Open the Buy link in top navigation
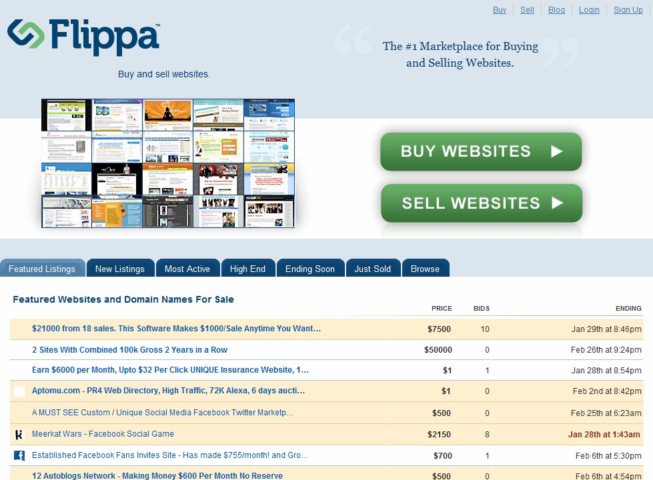Image resolution: width=653 pixels, height=480 pixels. (x=500, y=9)
